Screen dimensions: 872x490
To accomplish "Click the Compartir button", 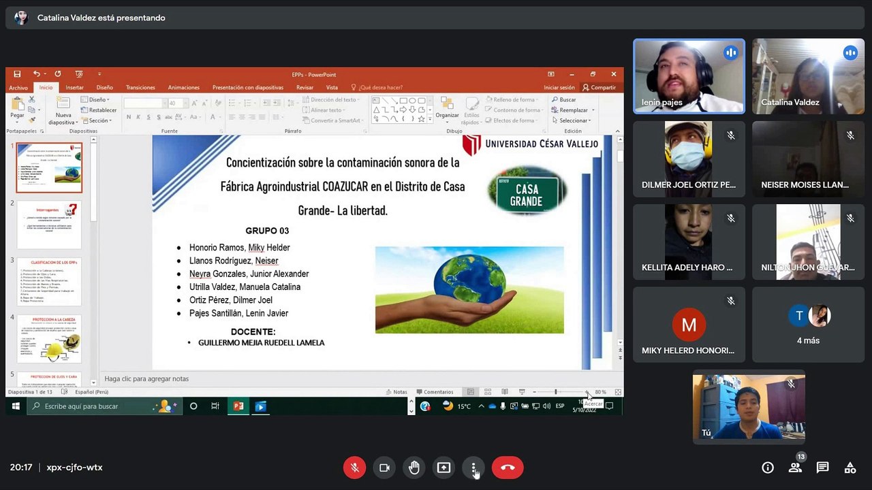I will pos(599,87).
